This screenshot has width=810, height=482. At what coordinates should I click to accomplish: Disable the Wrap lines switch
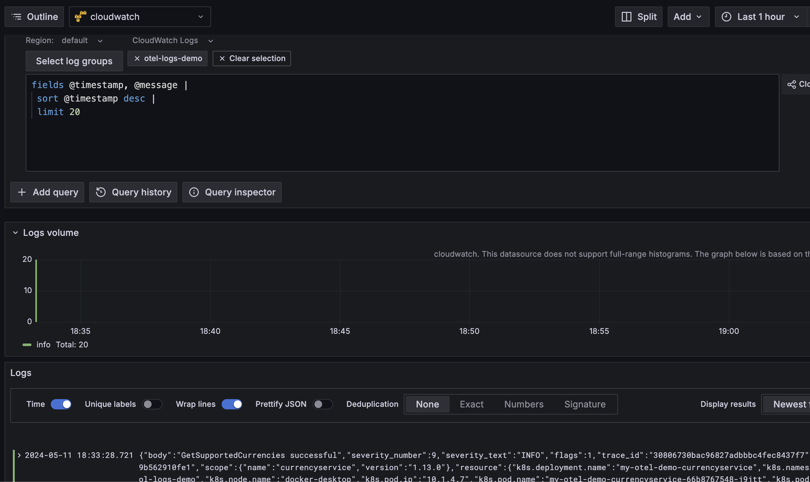coord(232,404)
